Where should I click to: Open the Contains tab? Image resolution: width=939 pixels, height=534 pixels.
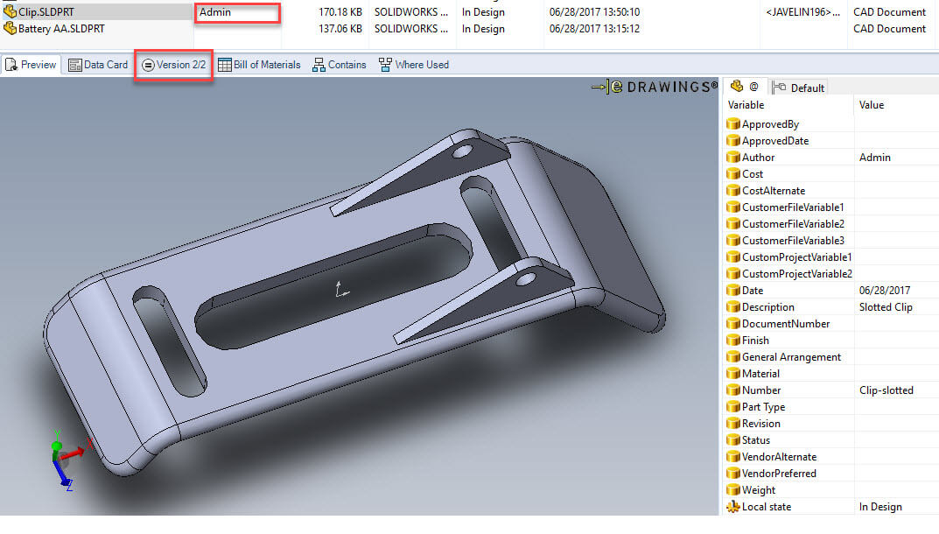click(339, 65)
